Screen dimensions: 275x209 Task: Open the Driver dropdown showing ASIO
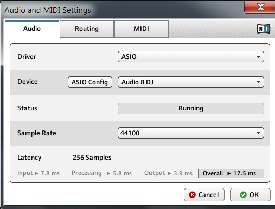(x=191, y=57)
